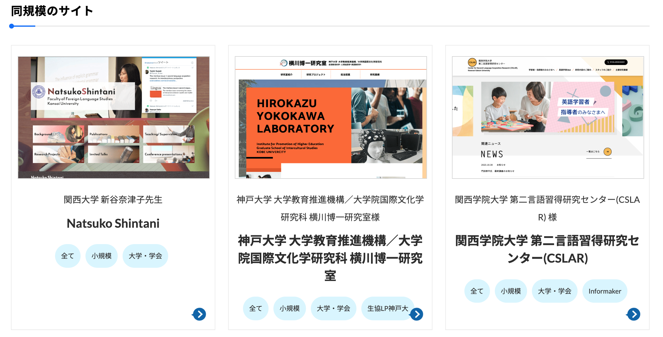Open 関西学院大学 第二言語習得研究センター(CSLAR) bold title
This screenshot has height=337, width=663.
click(x=547, y=250)
